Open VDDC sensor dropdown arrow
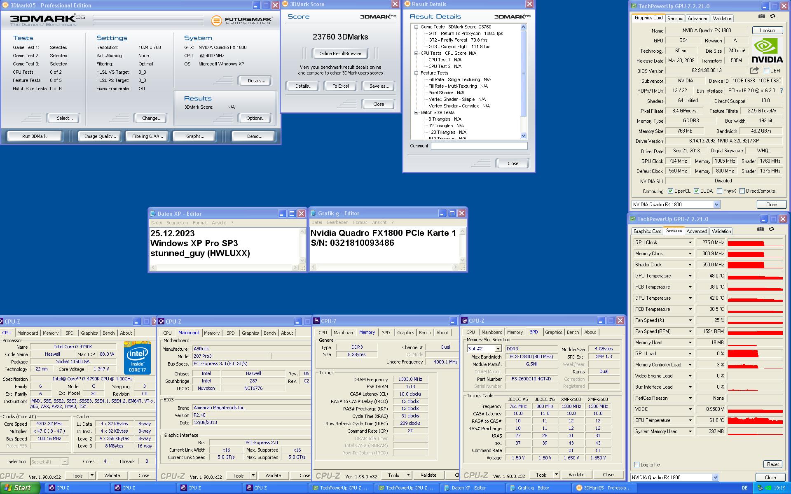Viewport: 791px width, 494px height. click(690, 409)
